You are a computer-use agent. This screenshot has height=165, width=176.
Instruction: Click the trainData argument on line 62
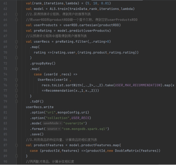tap(78, 9)
